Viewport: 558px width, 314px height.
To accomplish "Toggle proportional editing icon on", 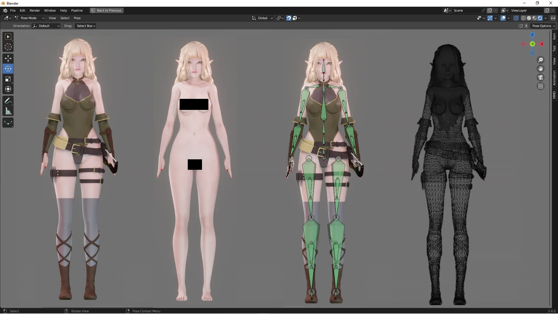I will (278, 18).
